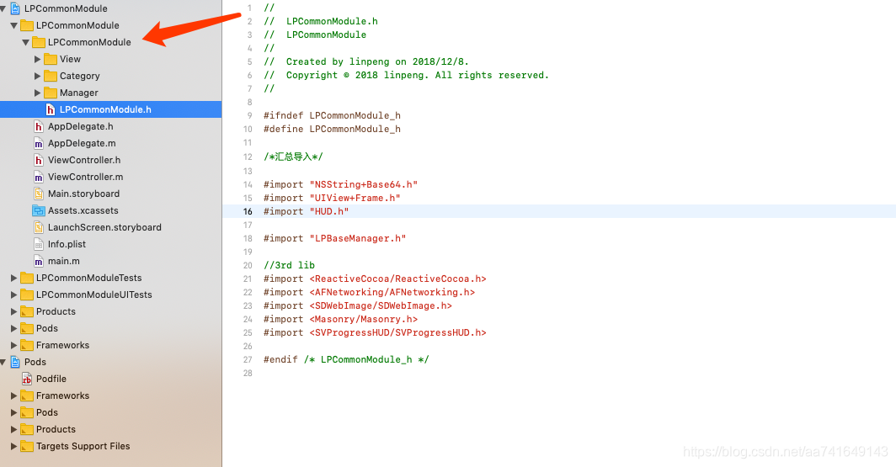This screenshot has height=467, width=896.
Task: Click the Category folder icon
Action: click(51, 76)
